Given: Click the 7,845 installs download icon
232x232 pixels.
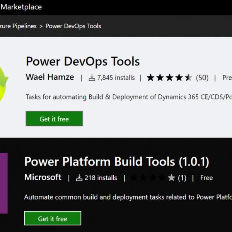Looking at the screenshot, I should click(92, 78).
